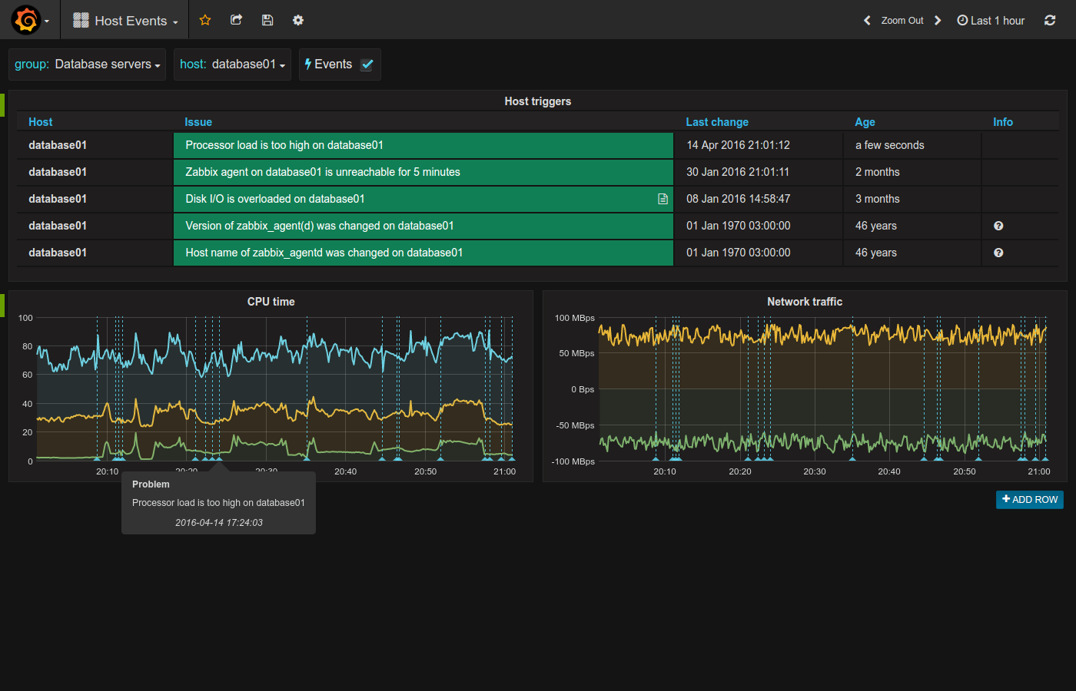Viewport: 1076px width, 691px height.
Task: Click the Grafana logo icon
Action: click(x=26, y=20)
